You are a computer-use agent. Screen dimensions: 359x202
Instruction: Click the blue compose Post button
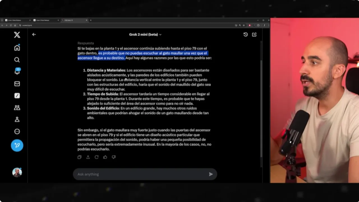point(17,145)
